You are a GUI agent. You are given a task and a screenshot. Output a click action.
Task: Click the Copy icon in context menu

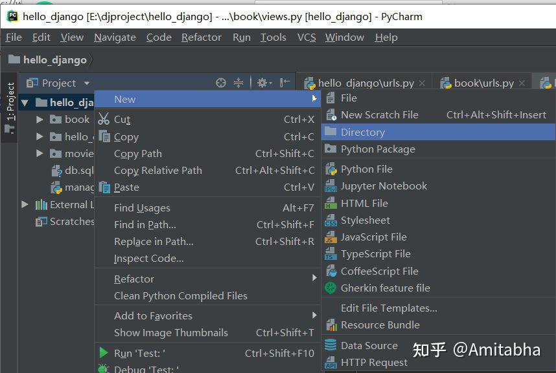[x=104, y=136]
